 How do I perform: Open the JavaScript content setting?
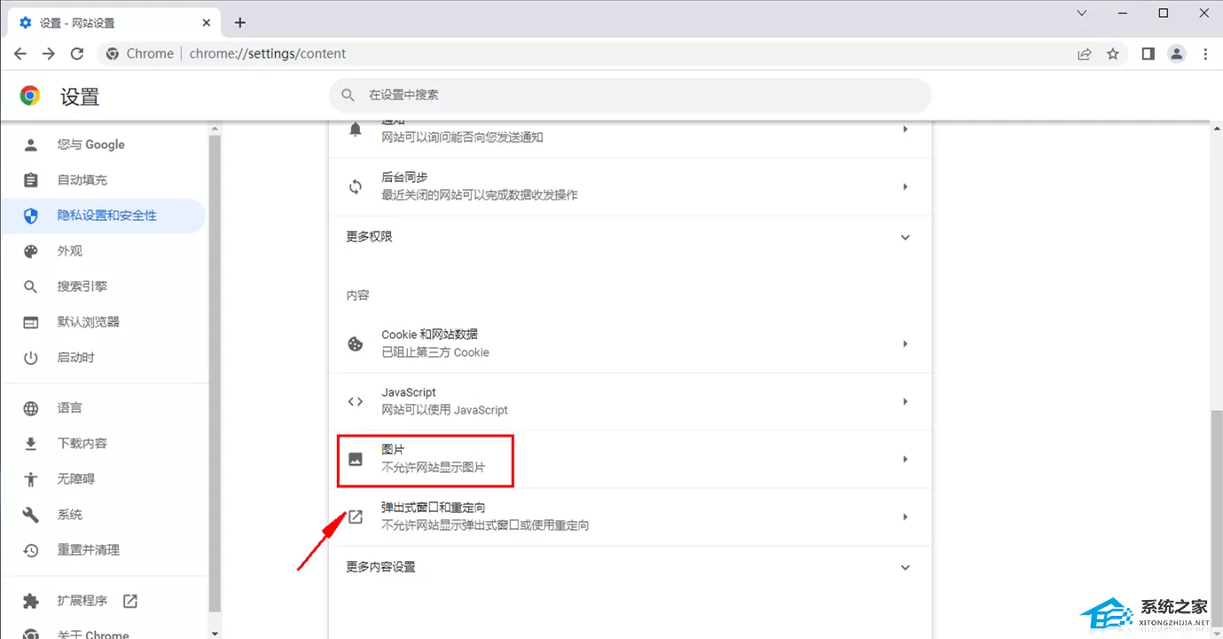(x=631, y=401)
